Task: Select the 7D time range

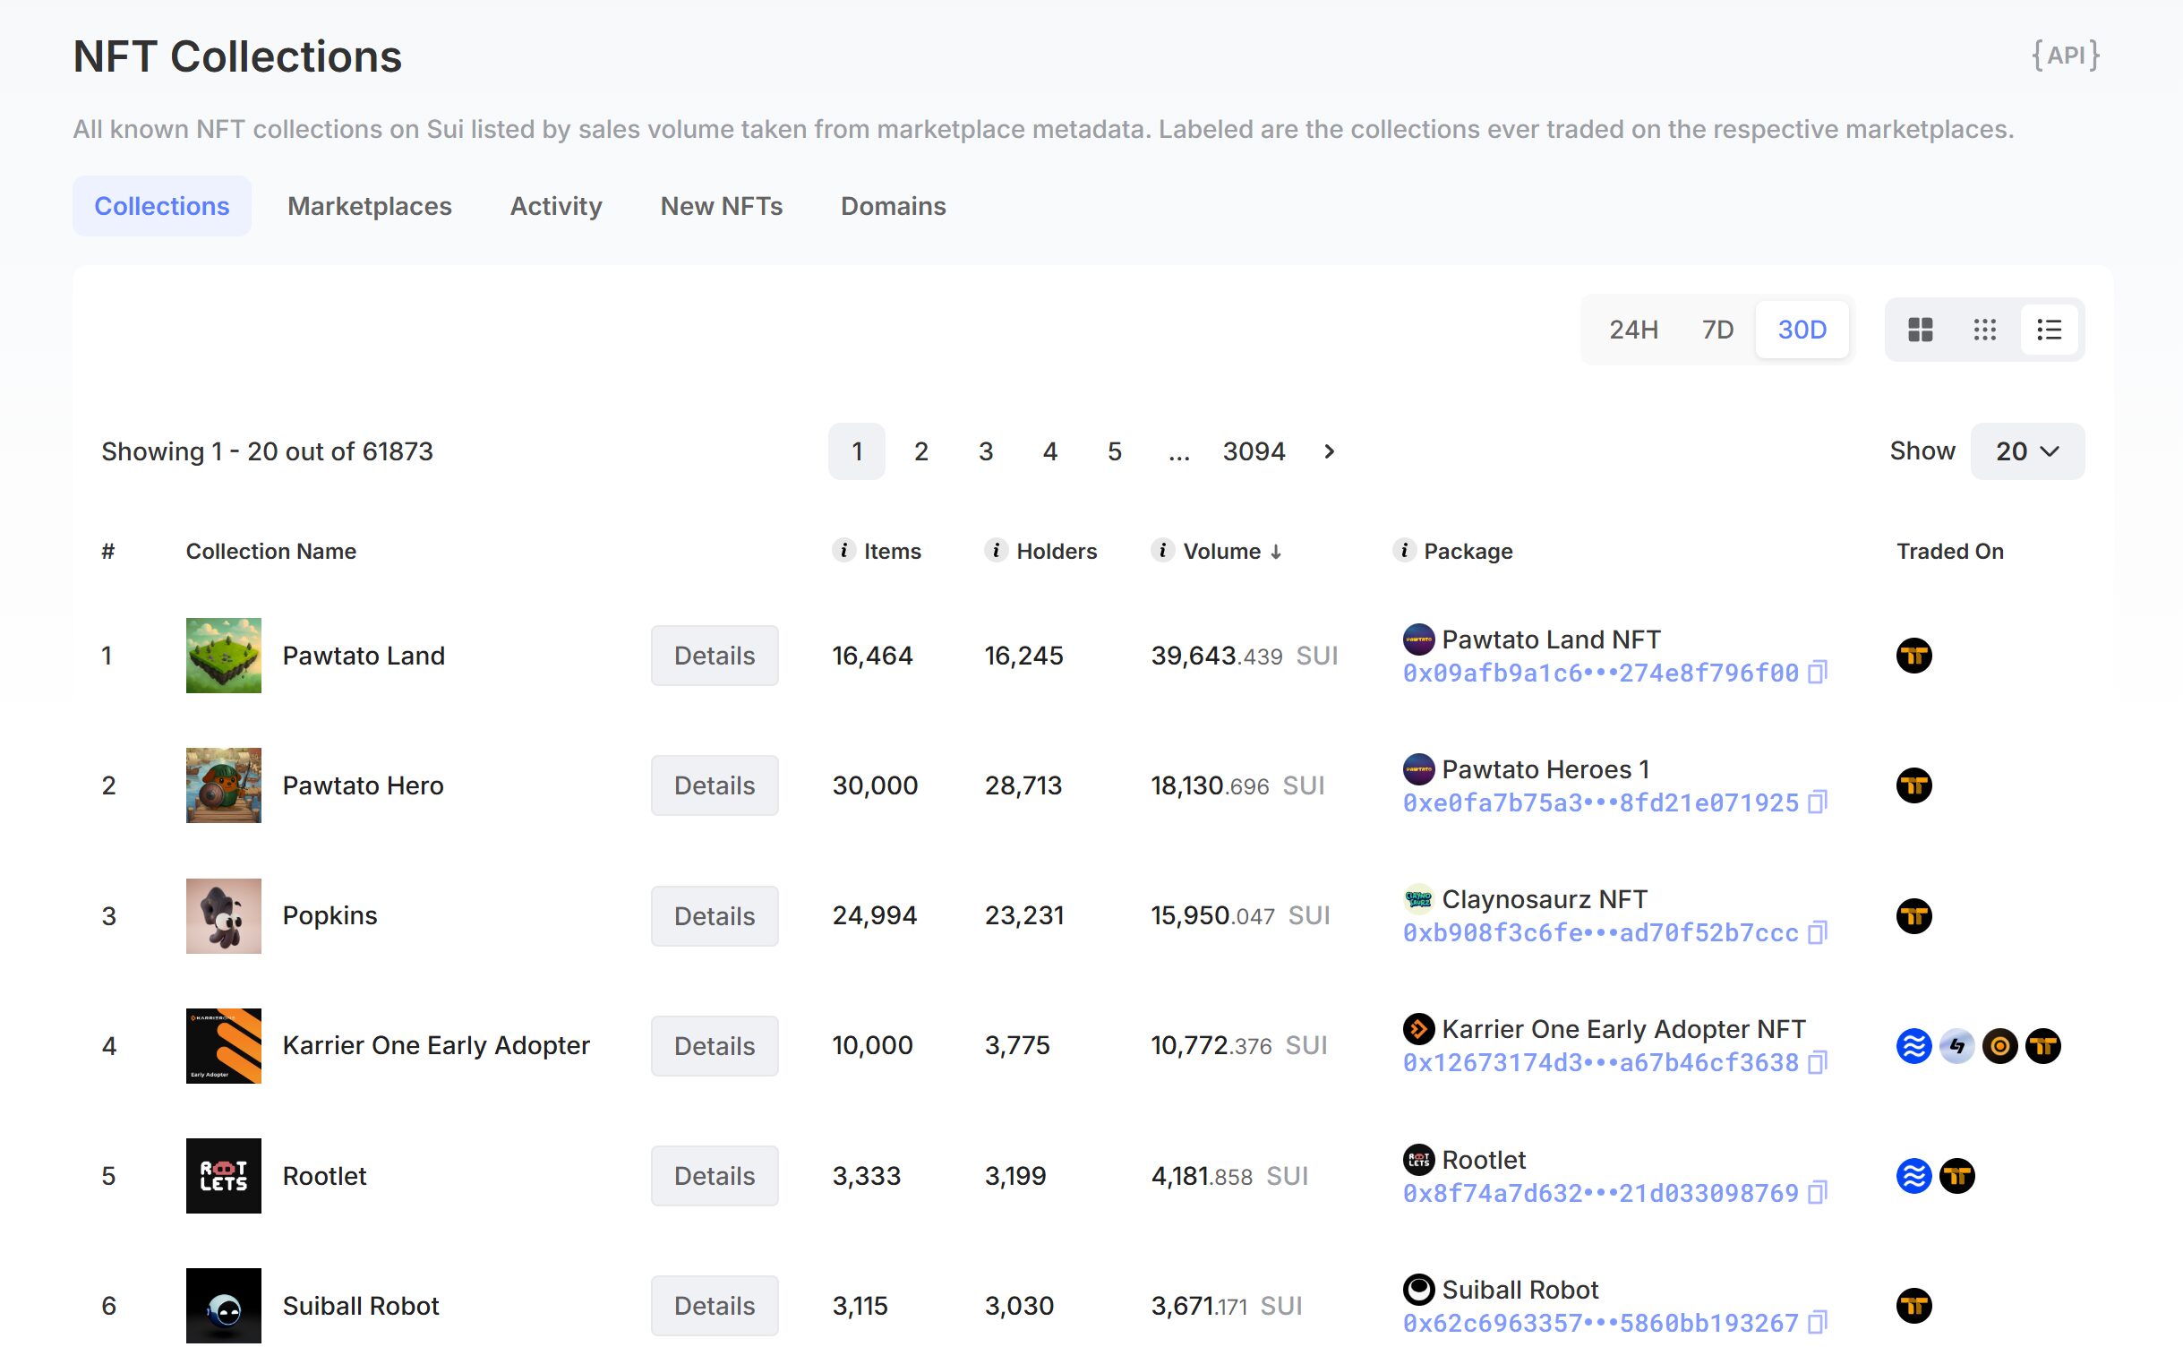Action: coord(1717,330)
